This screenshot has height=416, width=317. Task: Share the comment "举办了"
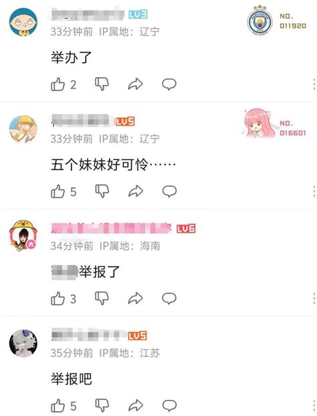pyautogui.click(x=136, y=84)
